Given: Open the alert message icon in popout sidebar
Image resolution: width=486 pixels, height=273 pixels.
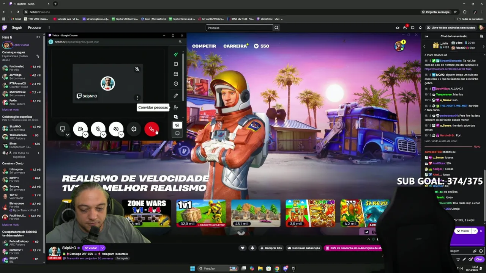Looking at the screenshot, I should (x=176, y=64).
